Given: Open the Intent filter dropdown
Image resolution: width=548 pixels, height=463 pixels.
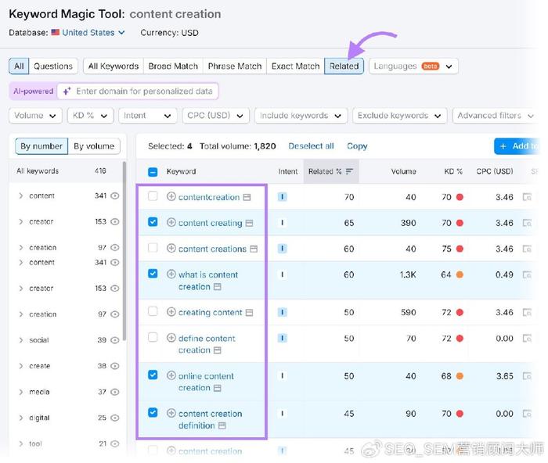Looking at the screenshot, I should [x=147, y=116].
